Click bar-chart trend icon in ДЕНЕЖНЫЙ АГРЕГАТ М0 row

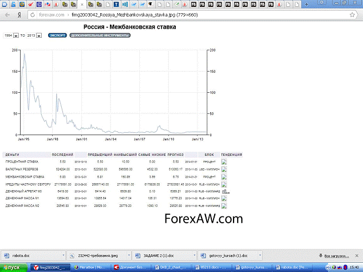pyautogui.click(x=226, y=191)
